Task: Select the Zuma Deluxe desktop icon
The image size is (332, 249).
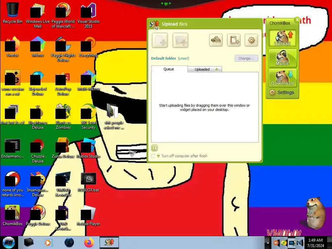Action: [x=63, y=148]
